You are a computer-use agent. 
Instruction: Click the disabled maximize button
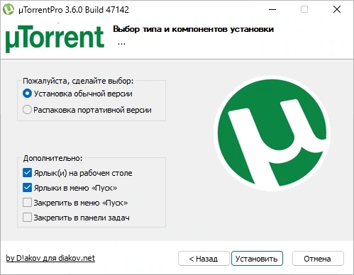[x=304, y=10]
